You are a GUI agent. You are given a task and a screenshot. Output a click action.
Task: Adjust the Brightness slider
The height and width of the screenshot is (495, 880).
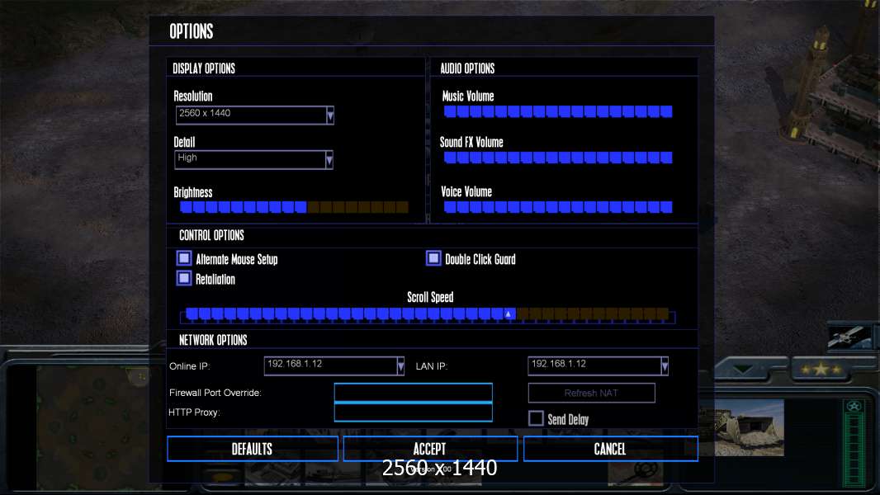click(294, 207)
